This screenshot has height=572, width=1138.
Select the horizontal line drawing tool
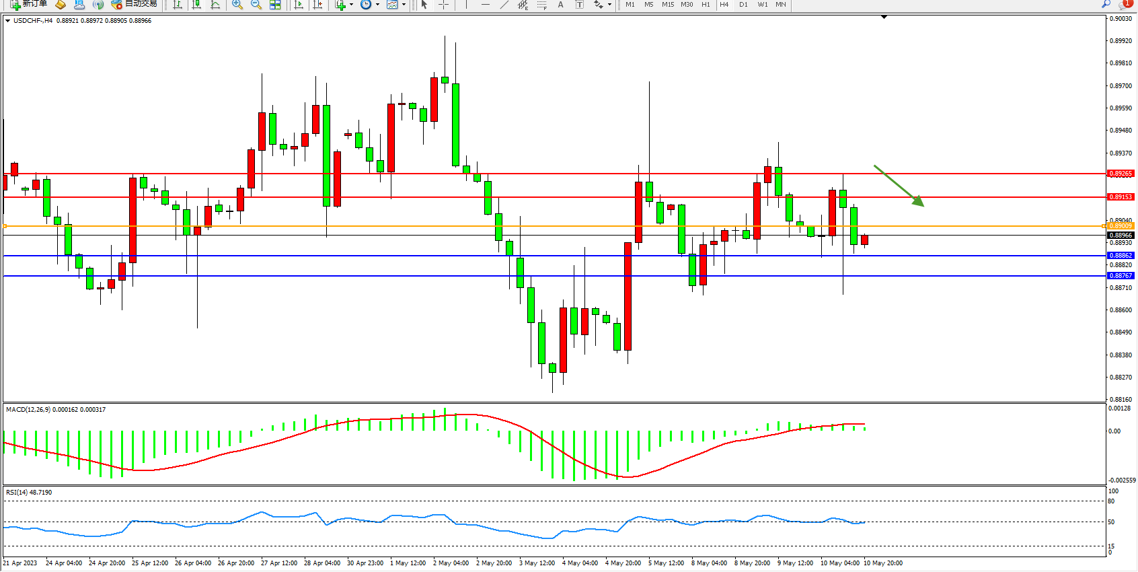pyautogui.click(x=485, y=5)
